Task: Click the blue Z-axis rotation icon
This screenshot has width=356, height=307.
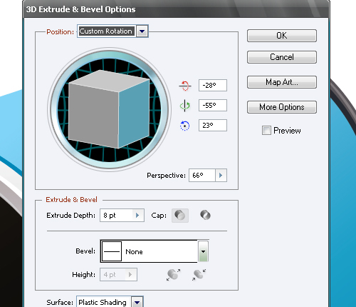Action: [x=184, y=126]
